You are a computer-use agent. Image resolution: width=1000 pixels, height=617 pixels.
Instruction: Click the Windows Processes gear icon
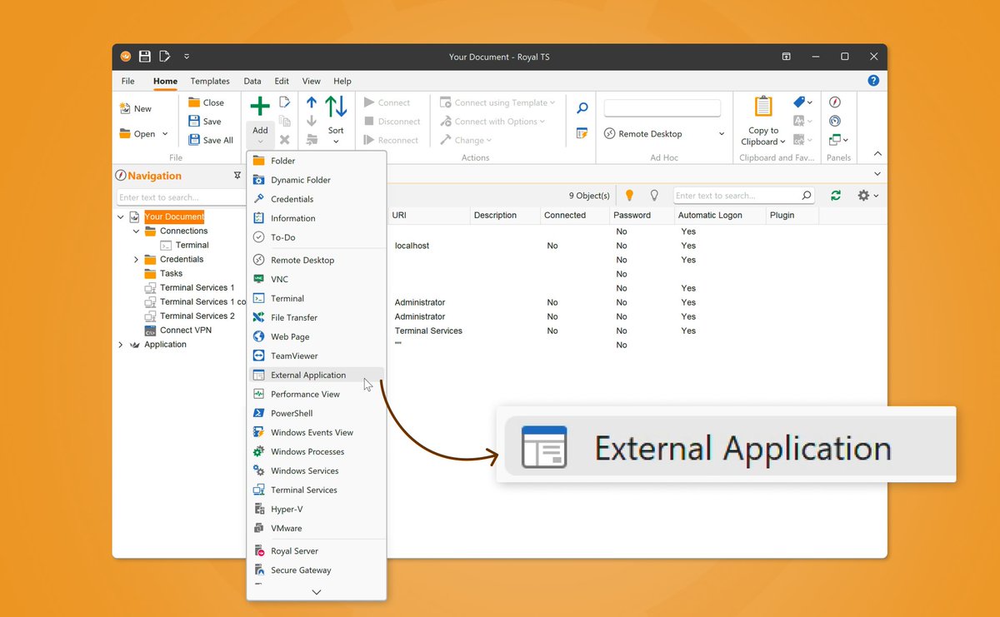tap(258, 451)
